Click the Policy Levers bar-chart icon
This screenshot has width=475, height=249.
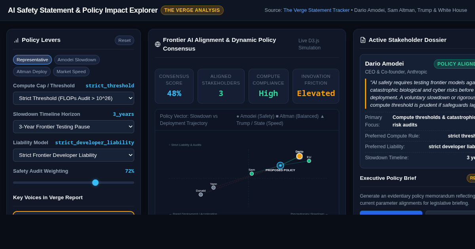(x=16, y=40)
